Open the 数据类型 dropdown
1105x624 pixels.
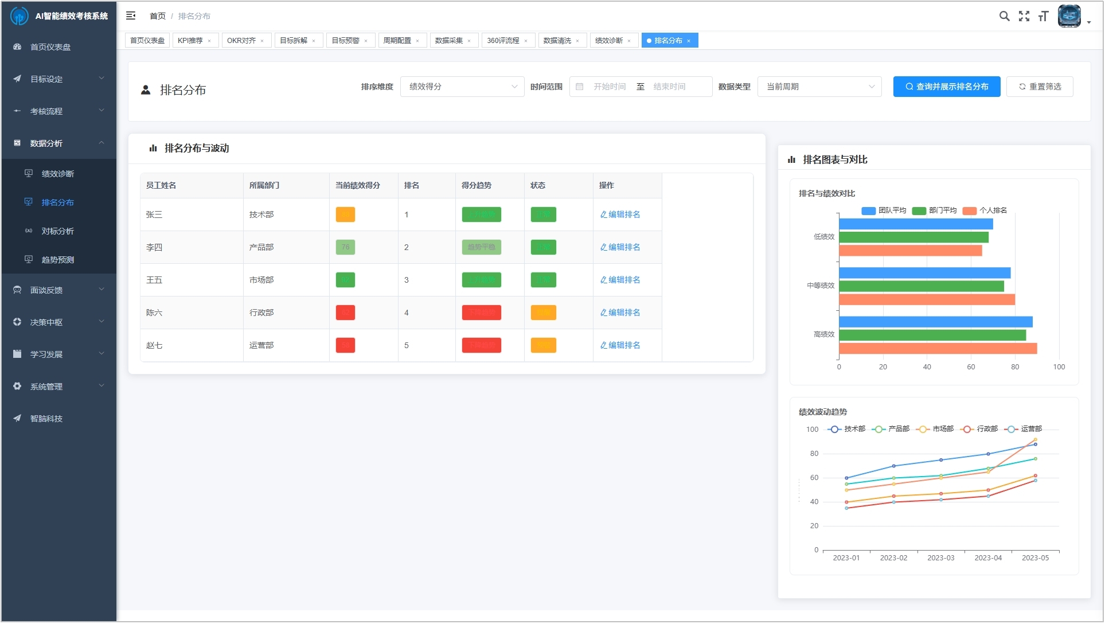(819, 87)
